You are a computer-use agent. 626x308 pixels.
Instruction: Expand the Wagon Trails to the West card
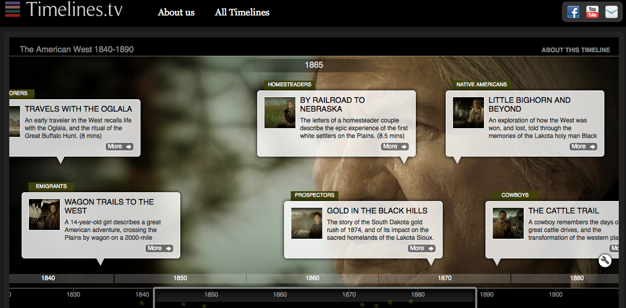159,248
